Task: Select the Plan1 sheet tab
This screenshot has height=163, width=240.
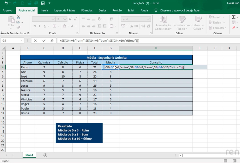Action: pos(29,155)
